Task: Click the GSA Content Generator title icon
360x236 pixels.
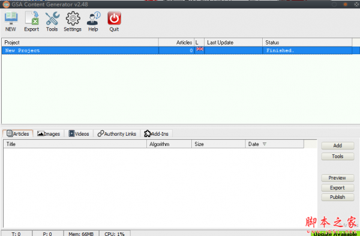Action: tap(6, 4)
